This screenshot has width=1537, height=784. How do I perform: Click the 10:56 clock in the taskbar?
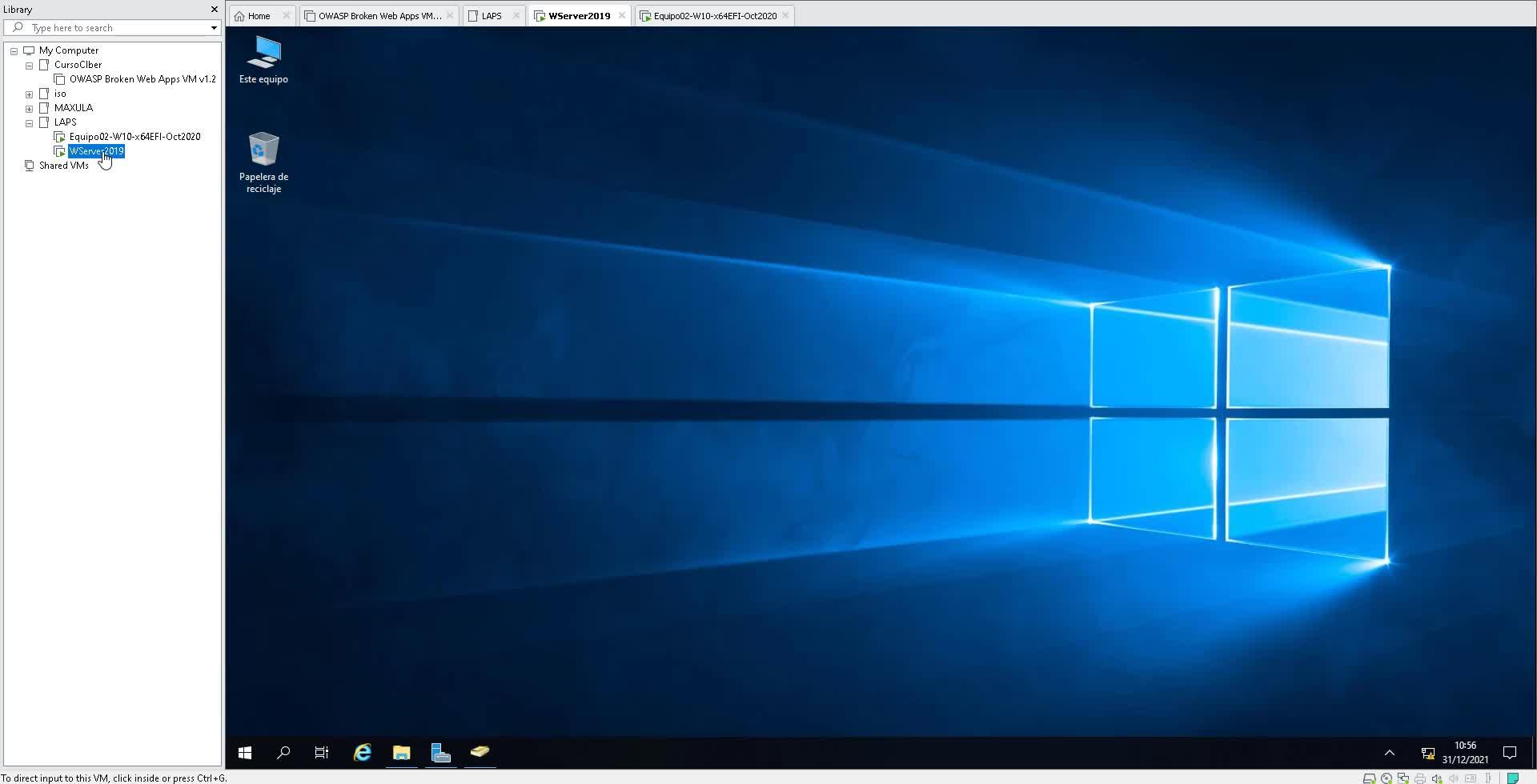point(1465,746)
